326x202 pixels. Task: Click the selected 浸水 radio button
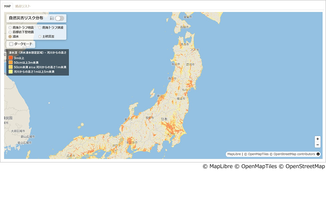10,36
